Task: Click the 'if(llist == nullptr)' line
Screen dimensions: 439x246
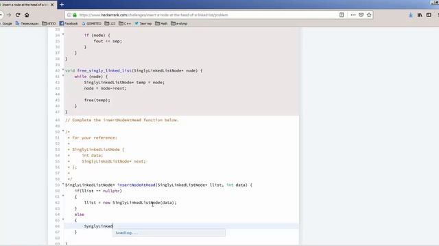Action: click(x=98, y=191)
